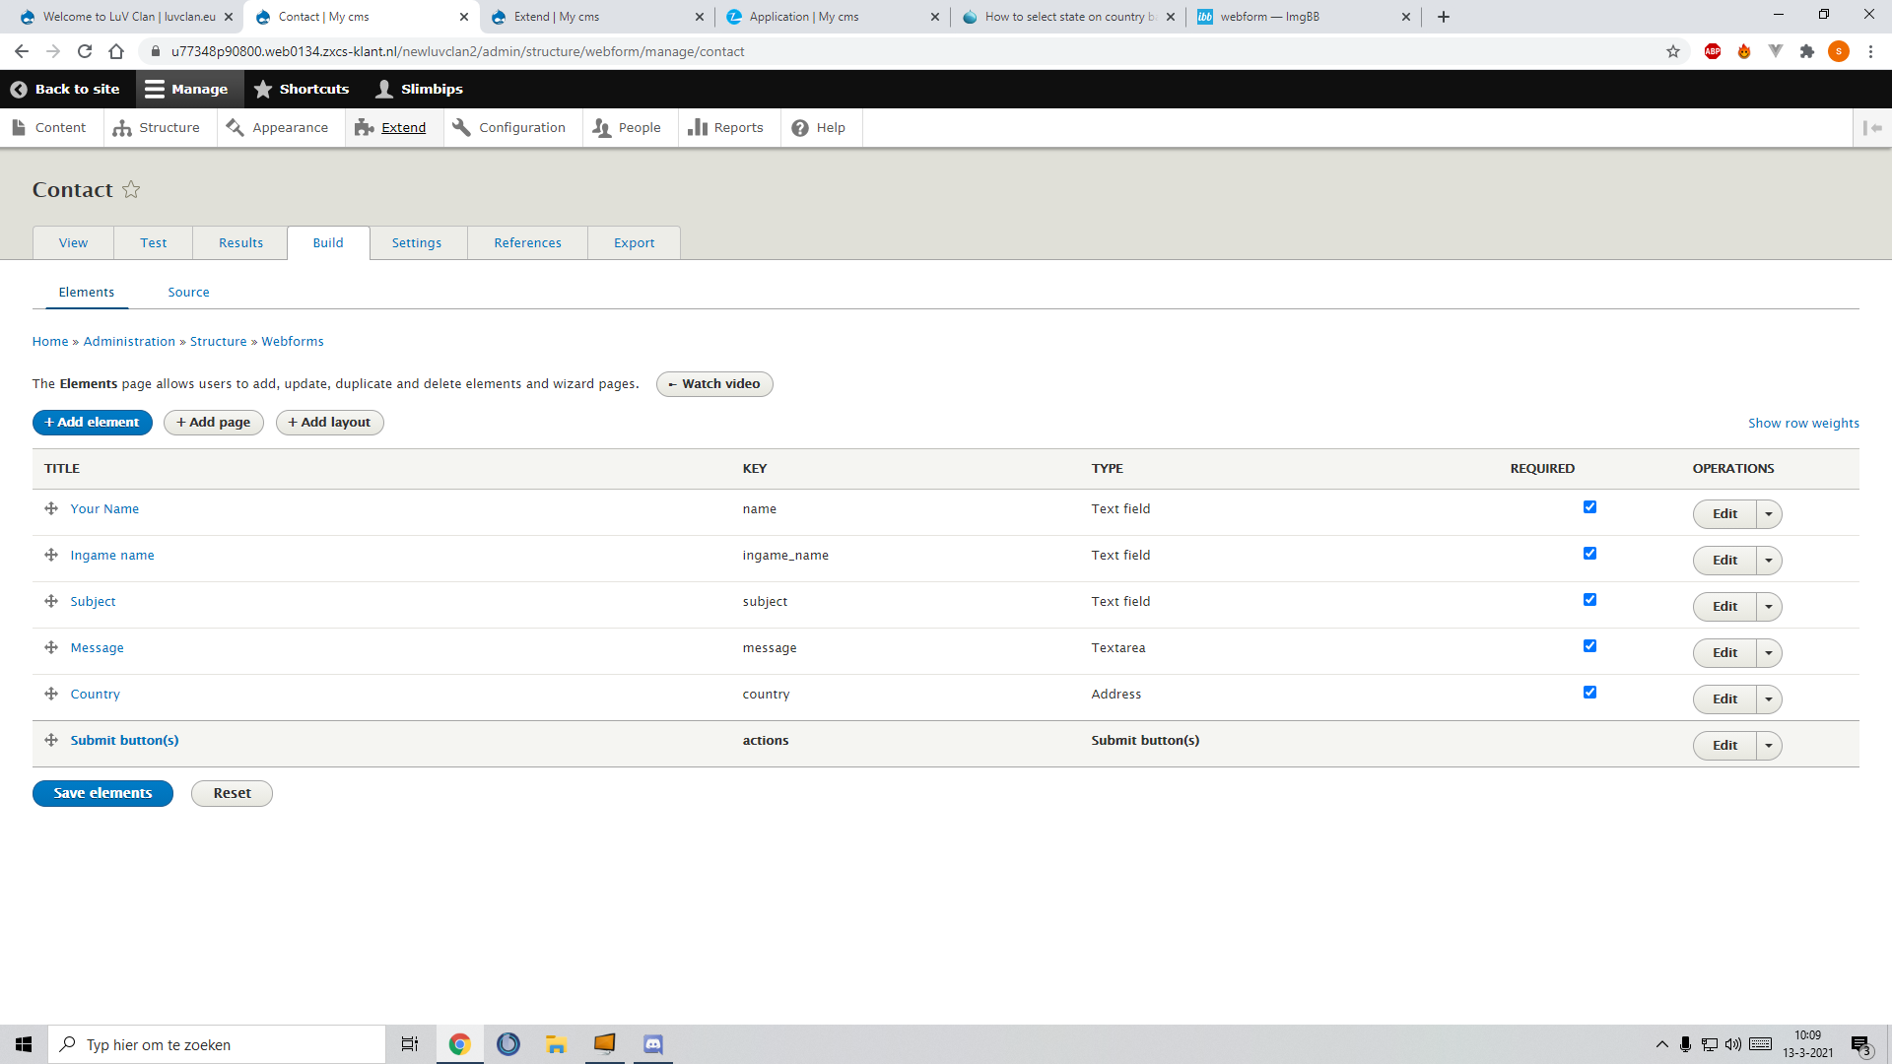Open the Webforms breadcrumb link
1892x1064 pixels.
(293, 342)
